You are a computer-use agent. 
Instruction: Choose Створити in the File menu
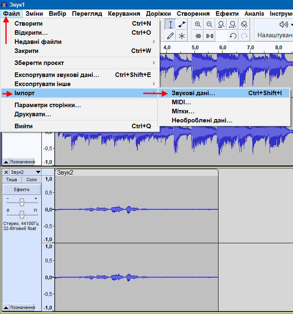tap(80, 24)
